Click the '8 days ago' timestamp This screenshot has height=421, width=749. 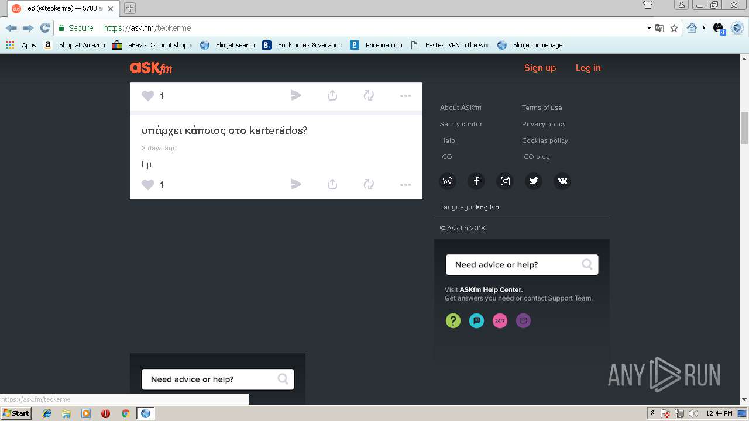point(159,148)
